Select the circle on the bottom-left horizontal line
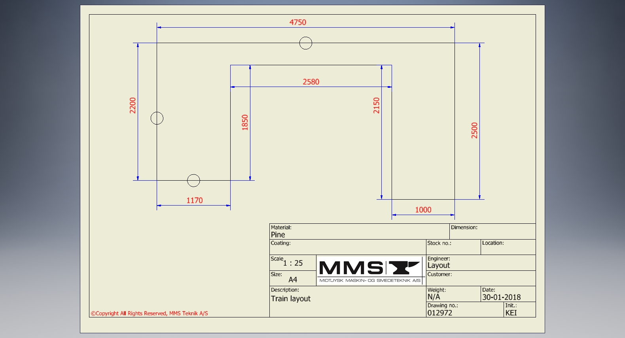Viewport: 625px width, 338px height. click(193, 181)
